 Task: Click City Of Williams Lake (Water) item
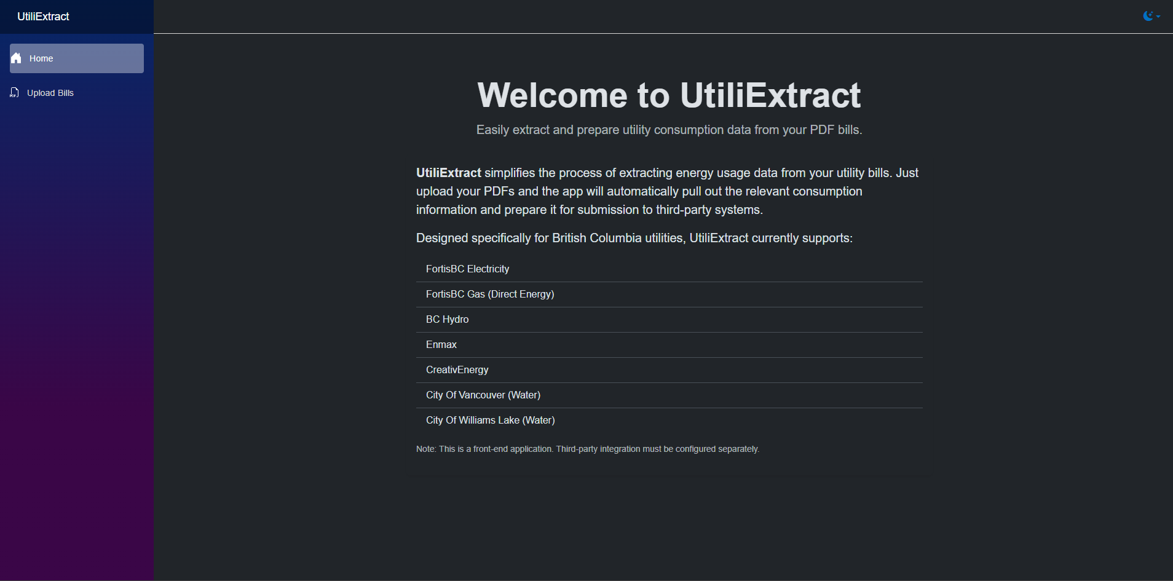[x=490, y=421]
